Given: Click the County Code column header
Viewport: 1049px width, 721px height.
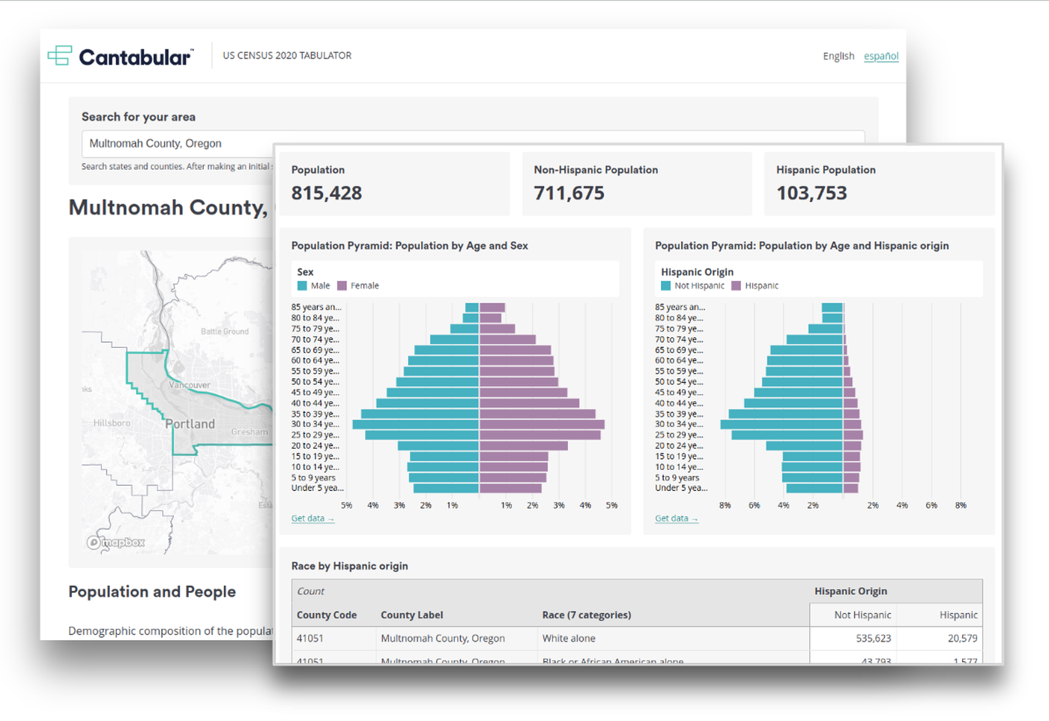Looking at the screenshot, I should 327,615.
